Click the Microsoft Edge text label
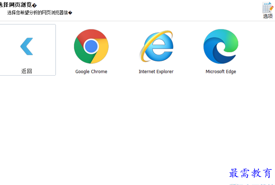Screen dimensions: 275x185 point(221,71)
